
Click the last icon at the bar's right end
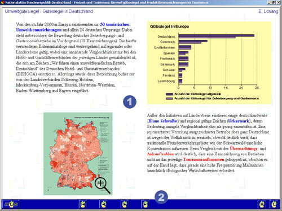(274, 204)
